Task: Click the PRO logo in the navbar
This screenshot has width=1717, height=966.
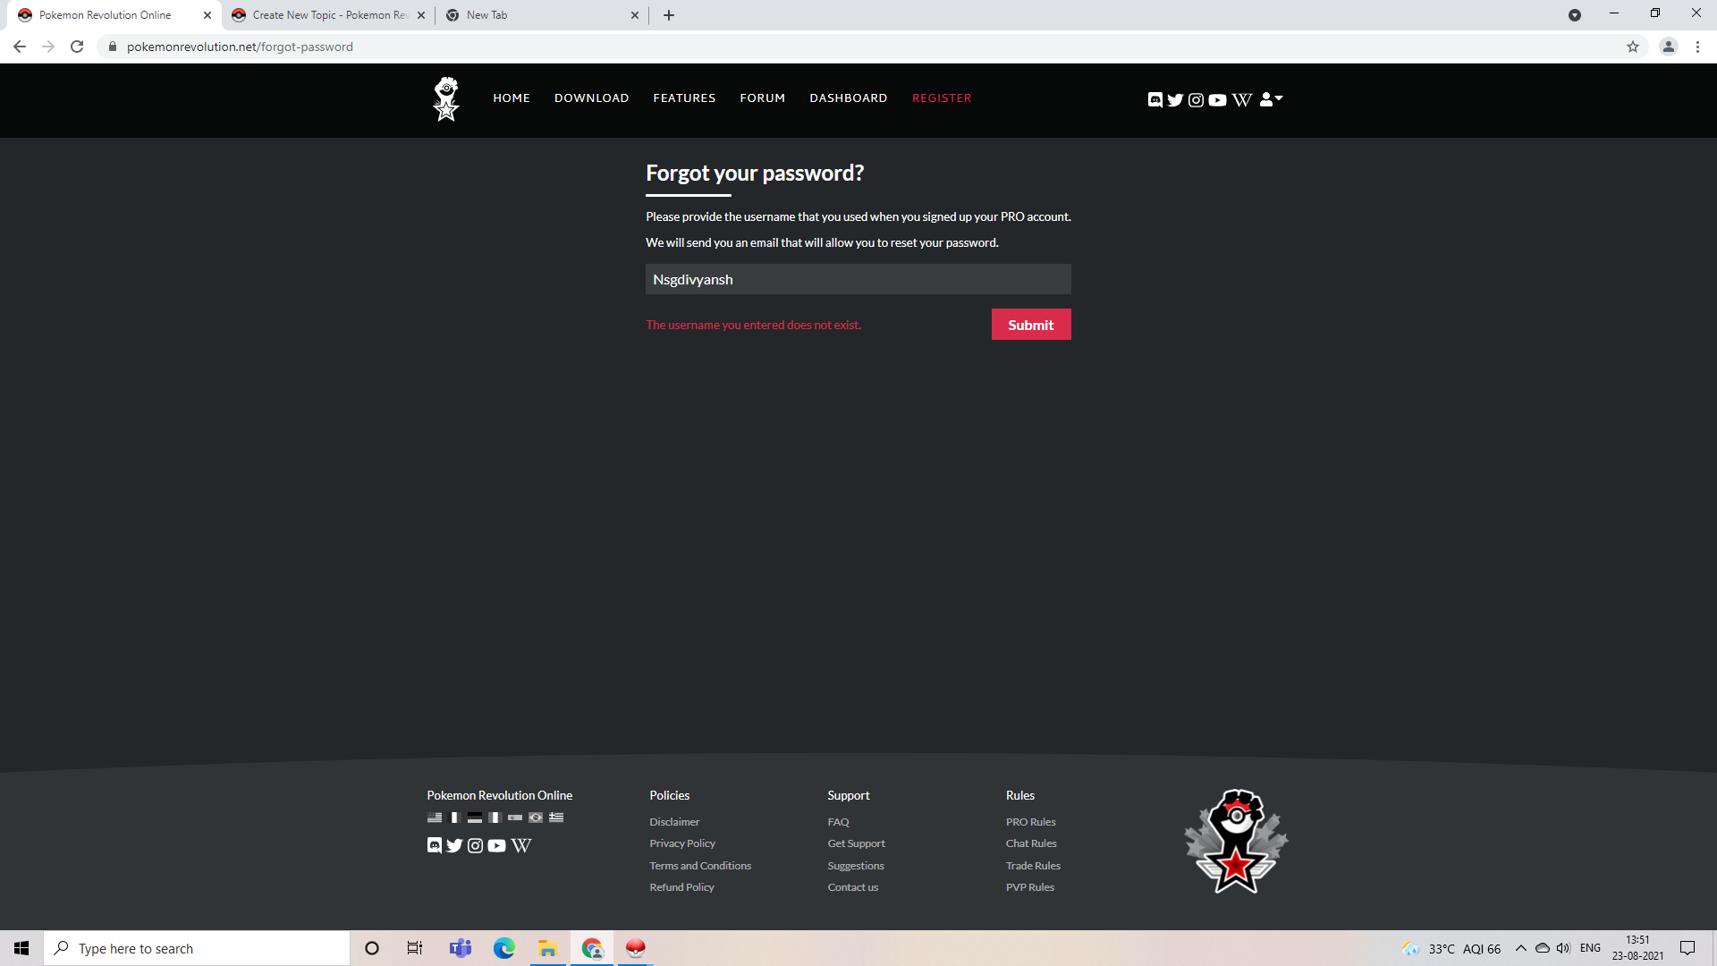Action: (x=446, y=98)
